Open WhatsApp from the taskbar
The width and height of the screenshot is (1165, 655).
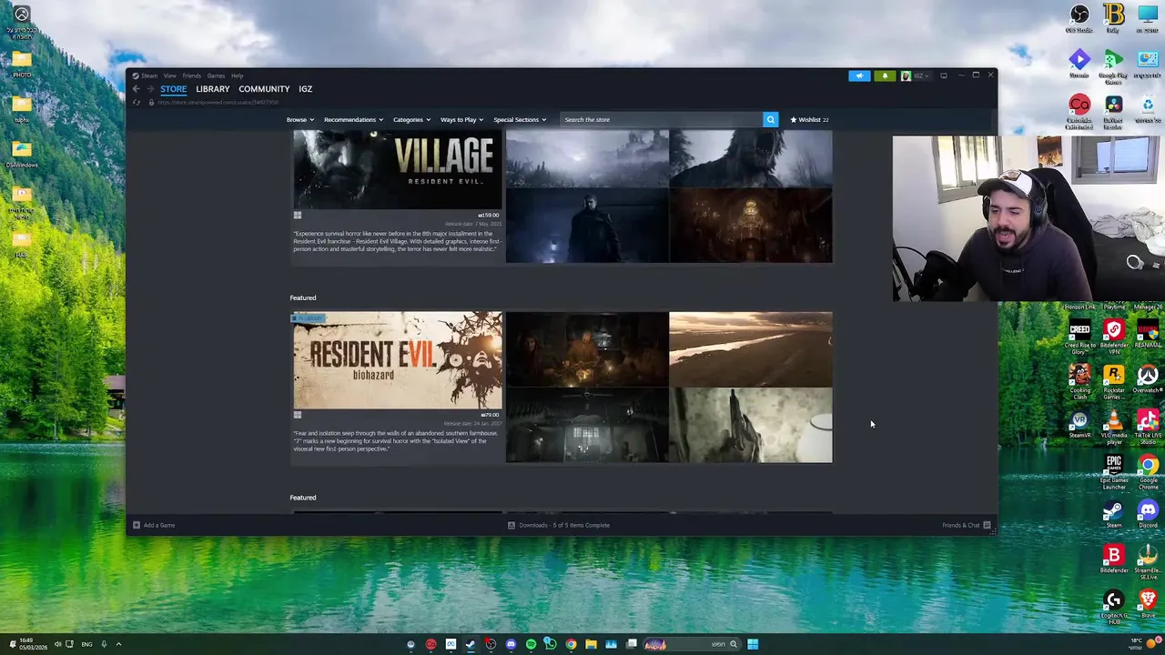[x=551, y=644]
